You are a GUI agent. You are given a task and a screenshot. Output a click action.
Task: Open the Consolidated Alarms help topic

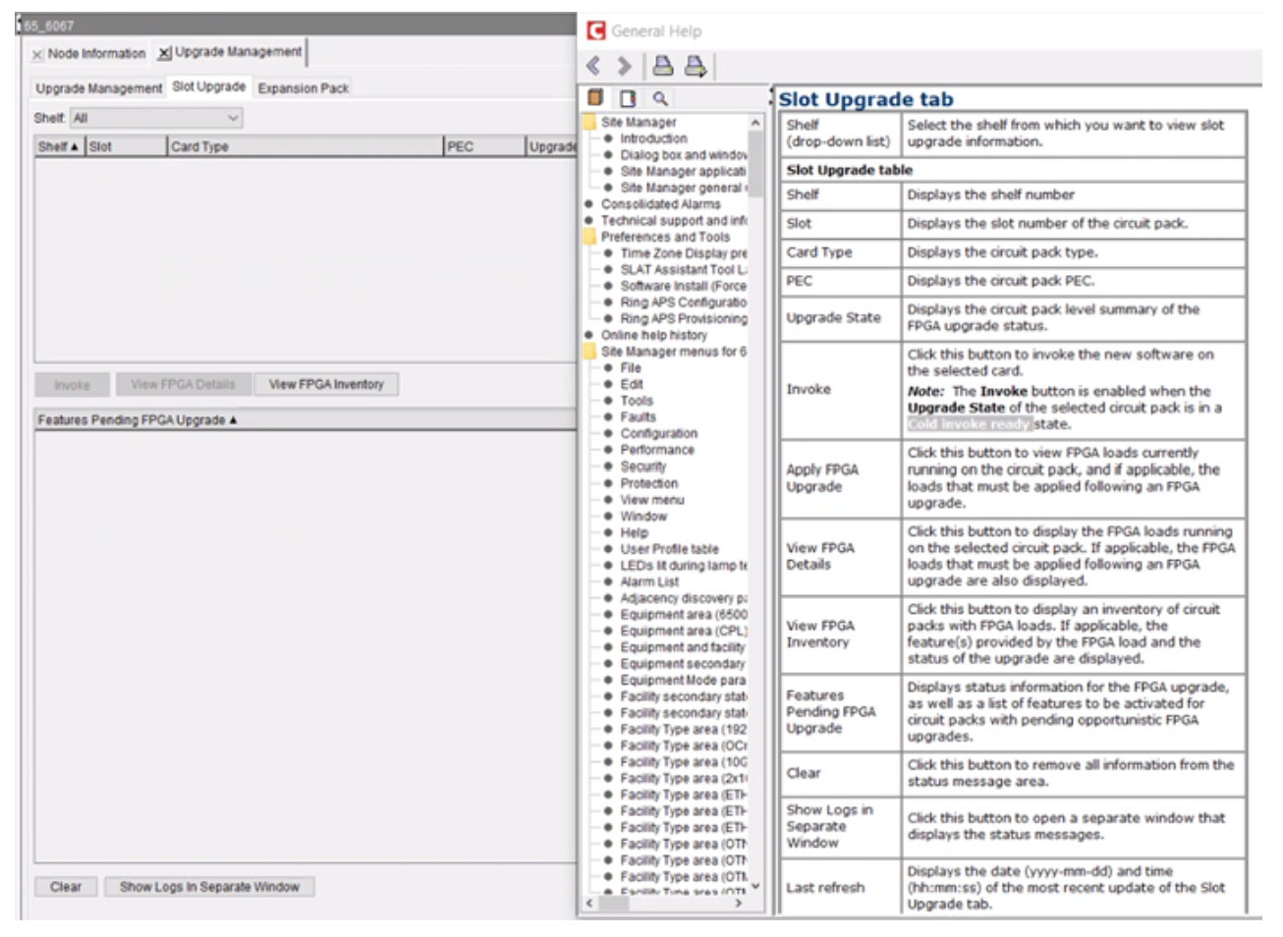point(660,204)
